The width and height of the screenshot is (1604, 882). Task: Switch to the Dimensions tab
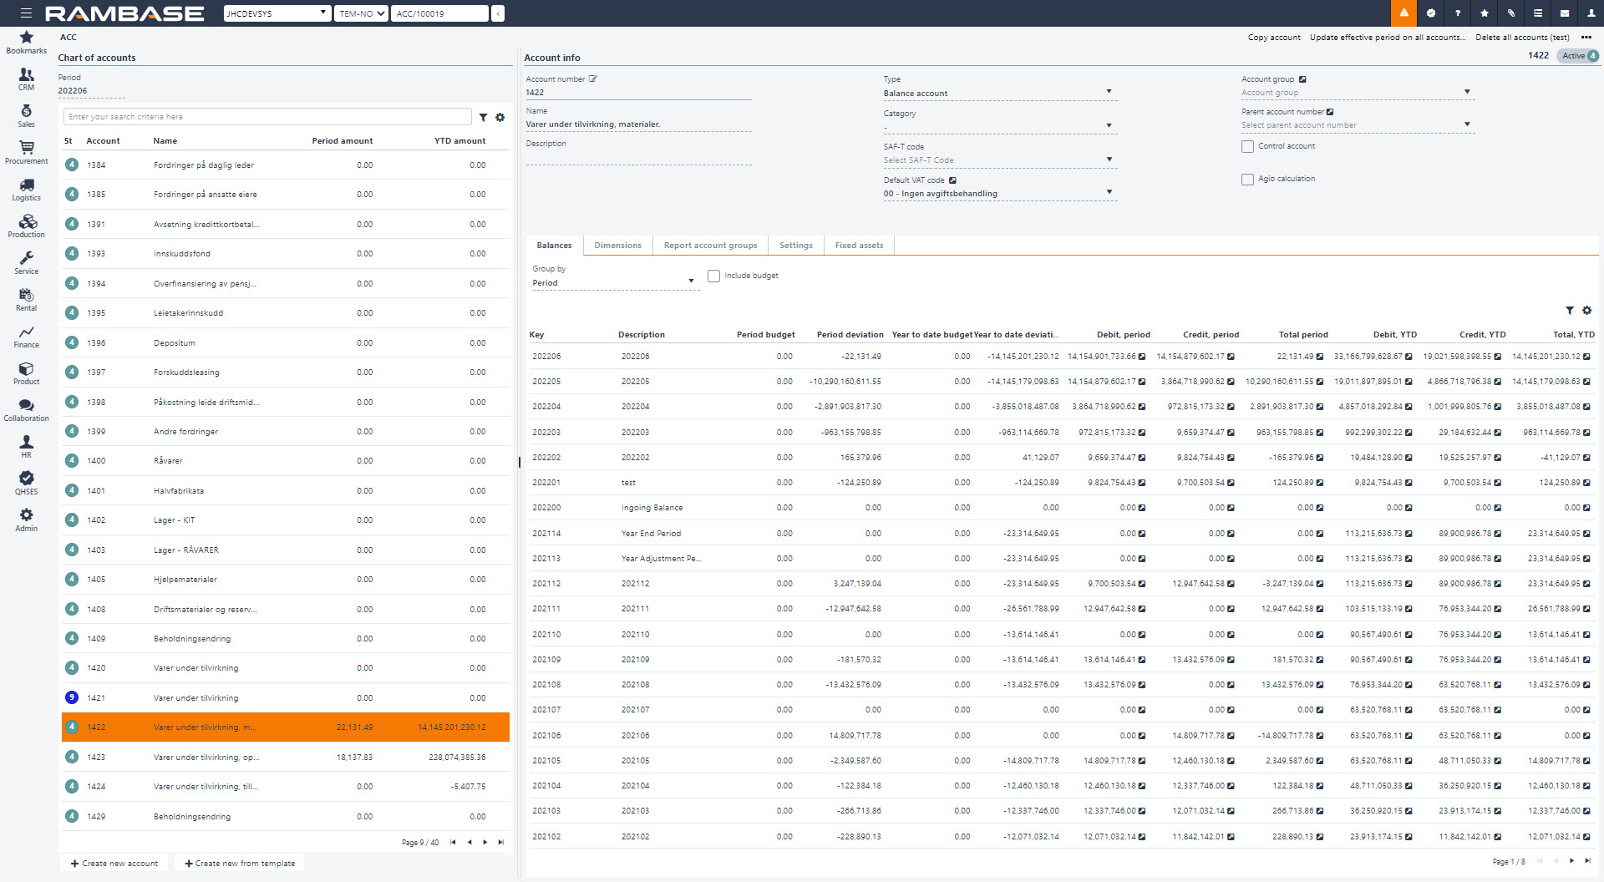pyautogui.click(x=617, y=246)
